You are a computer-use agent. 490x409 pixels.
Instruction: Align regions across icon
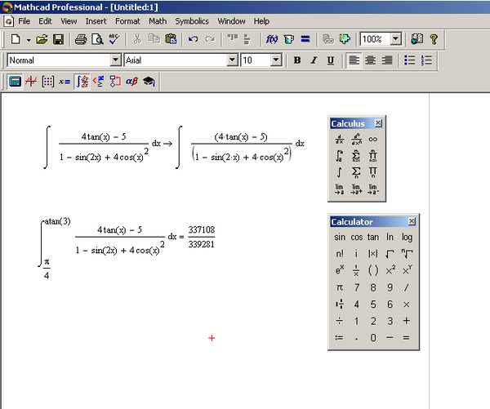232,39
